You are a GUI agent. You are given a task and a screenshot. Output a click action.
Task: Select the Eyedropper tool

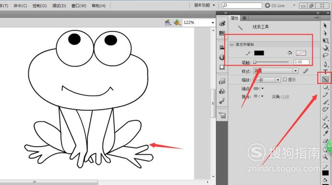pos(325,133)
